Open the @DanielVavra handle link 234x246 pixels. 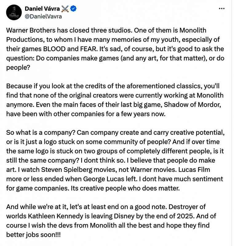tap(43, 16)
